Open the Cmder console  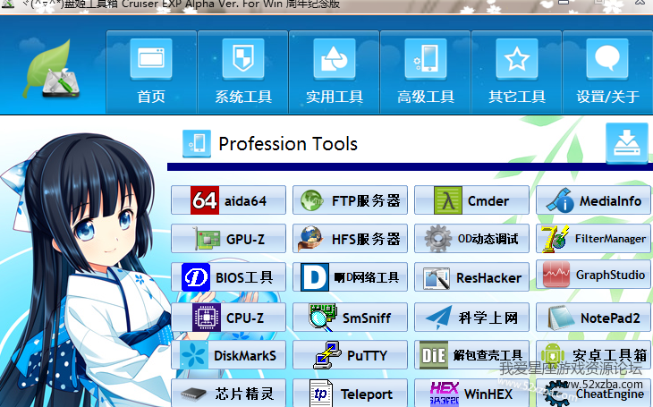[x=472, y=201]
